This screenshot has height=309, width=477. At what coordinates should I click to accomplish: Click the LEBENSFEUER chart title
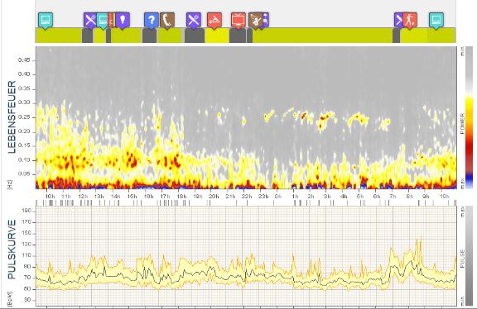(12, 116)
